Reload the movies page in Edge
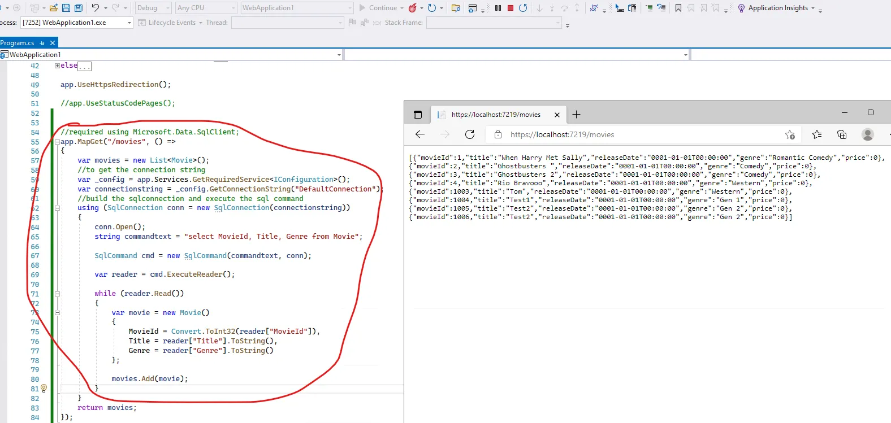The image size is (891, 423). tap(470, 134)
